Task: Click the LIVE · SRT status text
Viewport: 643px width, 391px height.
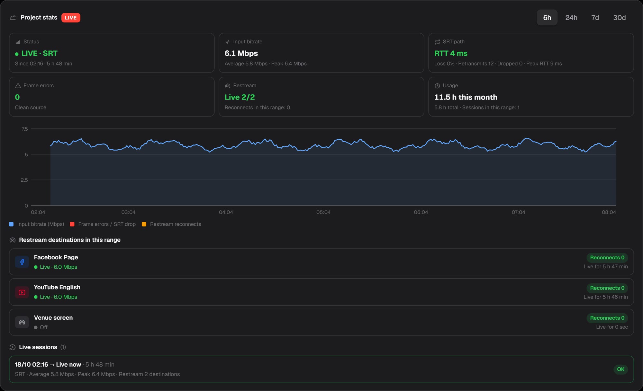Action: coord(39,54)
